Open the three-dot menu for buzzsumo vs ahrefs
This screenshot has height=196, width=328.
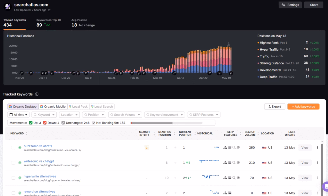click(317, 148)
